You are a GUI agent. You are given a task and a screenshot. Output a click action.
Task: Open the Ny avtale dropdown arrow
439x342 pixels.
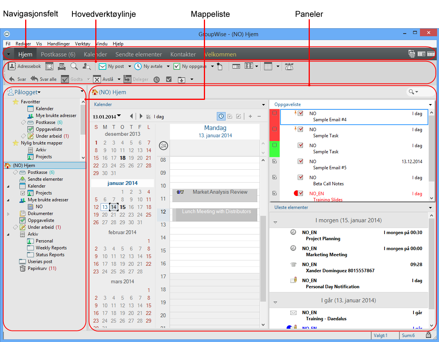click(x=168, y=66)
